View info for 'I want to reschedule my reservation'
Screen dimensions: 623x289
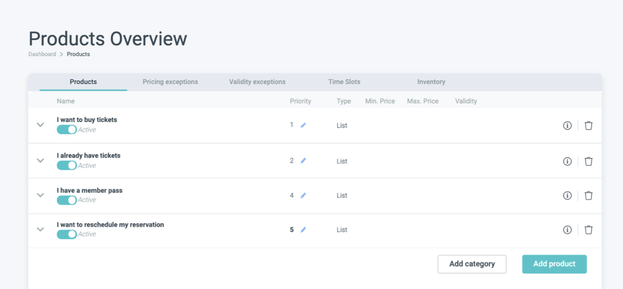pyautogui.click(x=567, y=230)
